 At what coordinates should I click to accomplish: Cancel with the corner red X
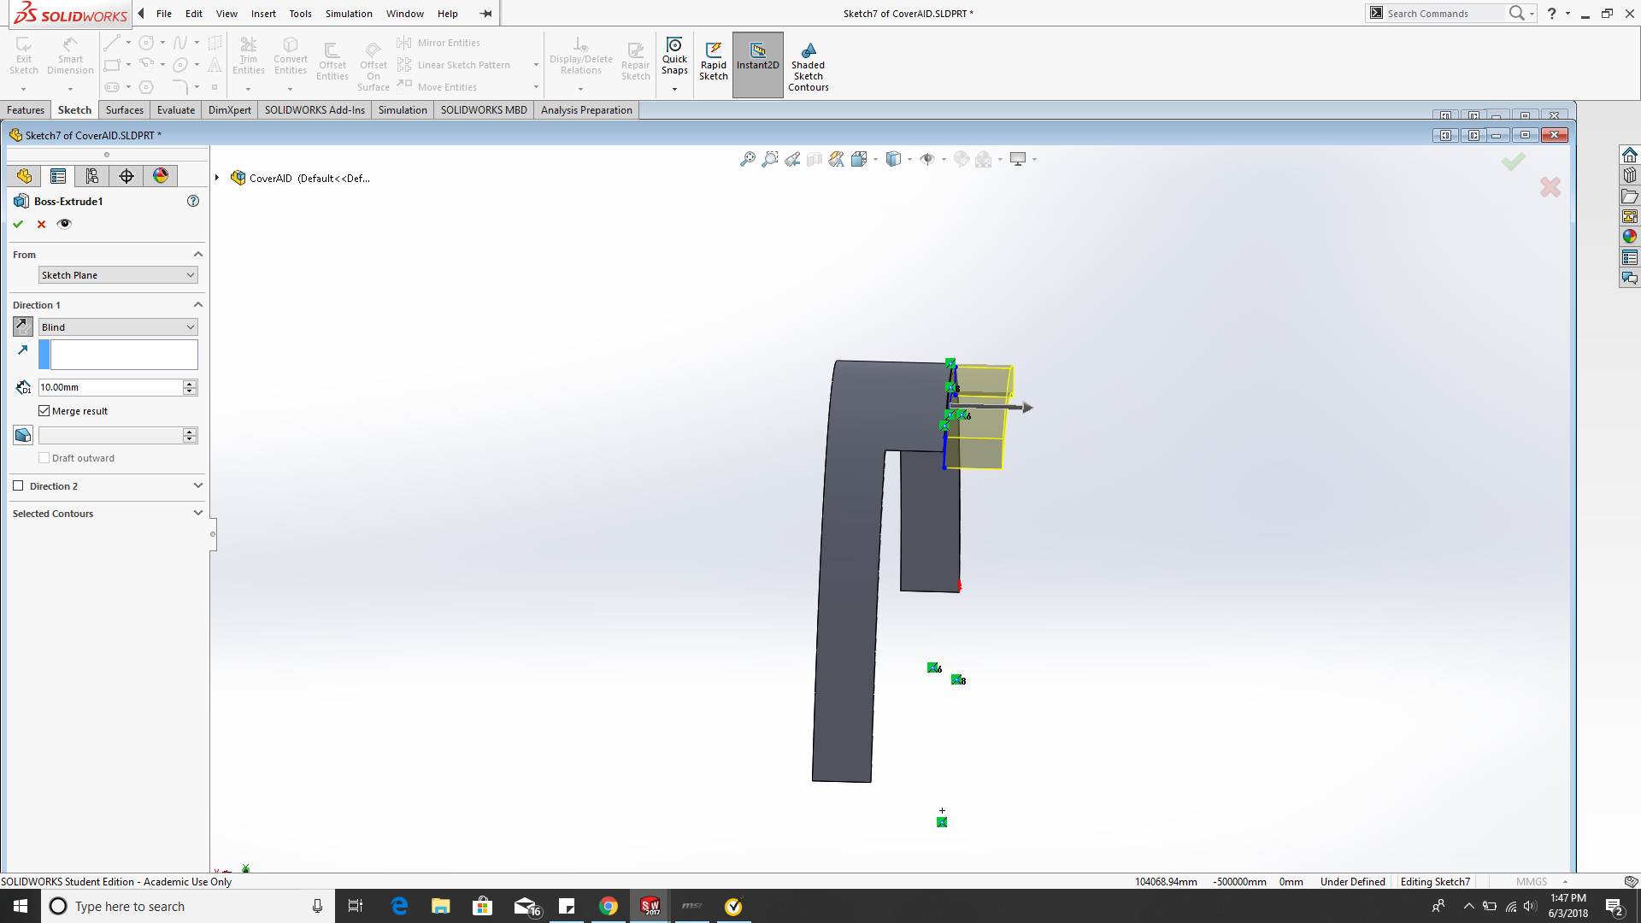coord(1550,187)
